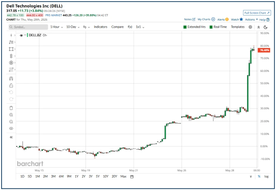Open the 1x1 grid layout dropdown

(x=140, y=27)
